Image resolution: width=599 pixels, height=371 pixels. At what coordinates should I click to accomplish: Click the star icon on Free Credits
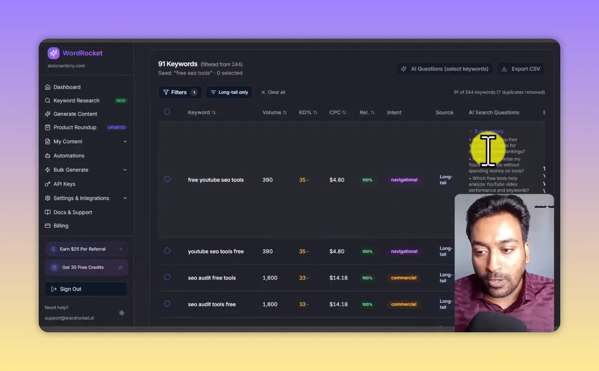point(121,267)
